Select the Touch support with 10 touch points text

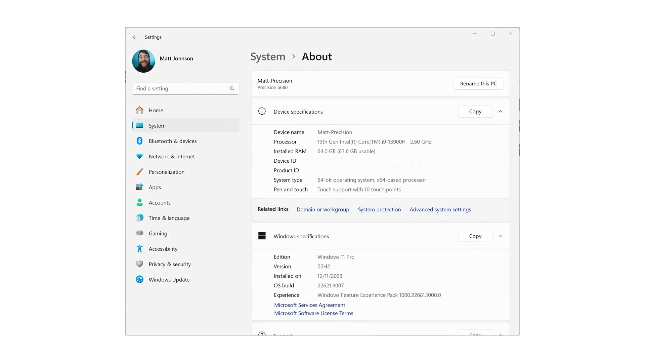359,190
